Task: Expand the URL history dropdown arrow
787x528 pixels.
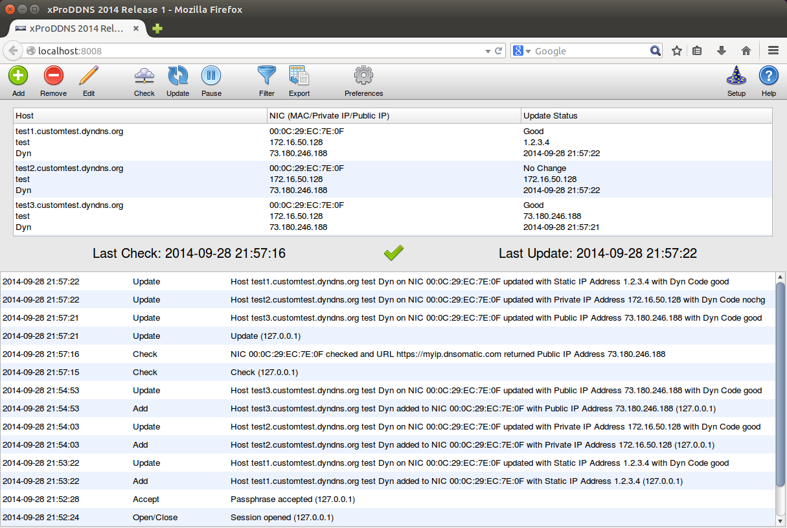Action: tap(488, 51)
